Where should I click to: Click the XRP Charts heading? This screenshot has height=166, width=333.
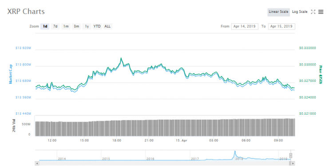(x=26, y=12)
